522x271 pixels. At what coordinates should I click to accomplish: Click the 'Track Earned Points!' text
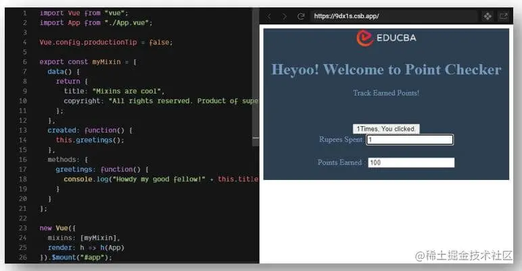pos(386,93)
